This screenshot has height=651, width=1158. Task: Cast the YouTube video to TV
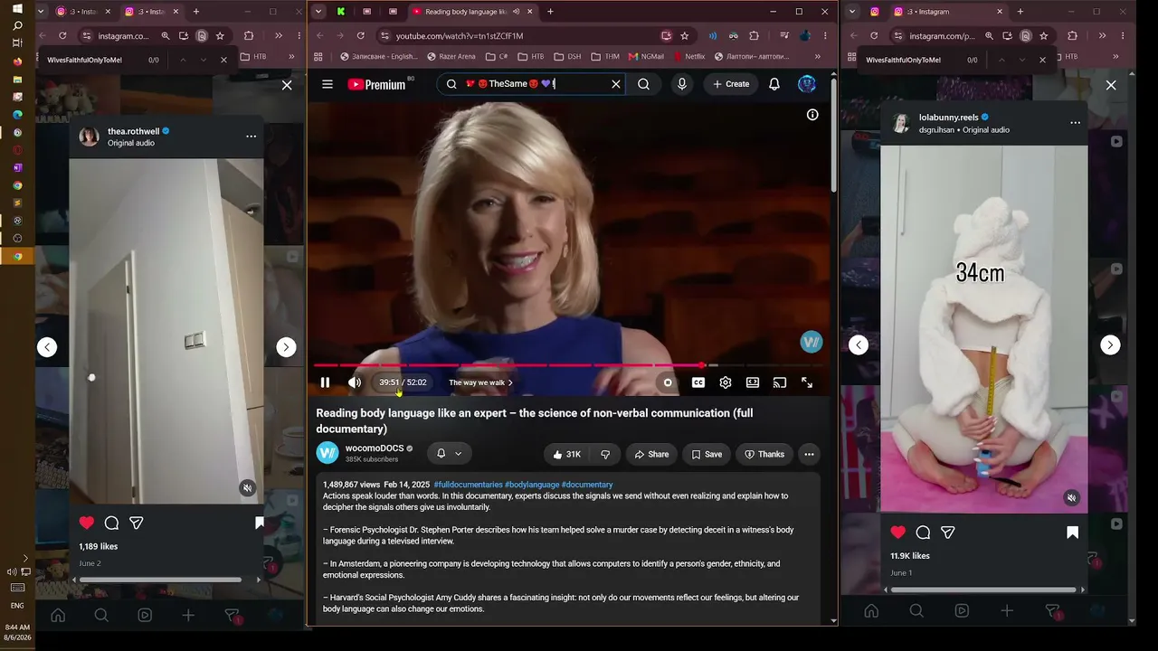(x=780, y=382)
